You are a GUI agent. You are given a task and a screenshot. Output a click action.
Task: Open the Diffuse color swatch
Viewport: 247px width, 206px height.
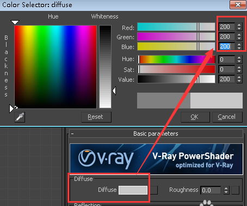(133, 190)
